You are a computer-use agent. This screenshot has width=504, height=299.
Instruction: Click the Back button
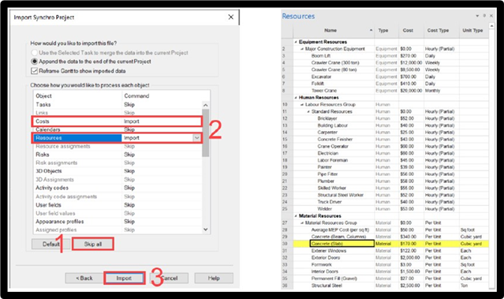tap(84, 278)
